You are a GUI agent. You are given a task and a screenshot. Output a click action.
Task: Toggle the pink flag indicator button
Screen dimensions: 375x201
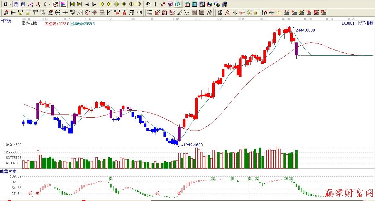(63, 4)
